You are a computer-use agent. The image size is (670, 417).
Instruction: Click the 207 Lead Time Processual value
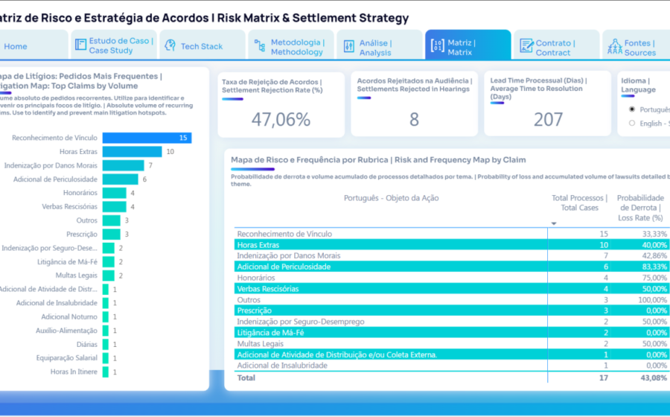(548, 119)
